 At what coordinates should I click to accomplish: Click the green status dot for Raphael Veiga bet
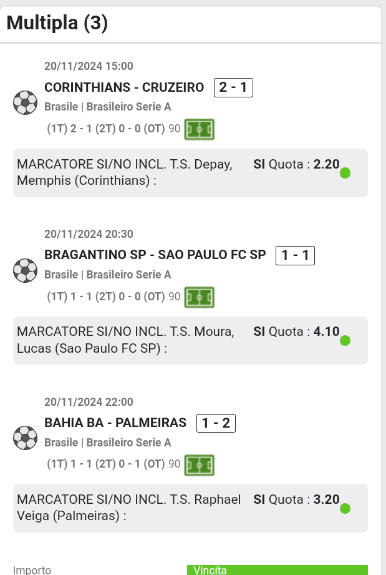(345, 508)
